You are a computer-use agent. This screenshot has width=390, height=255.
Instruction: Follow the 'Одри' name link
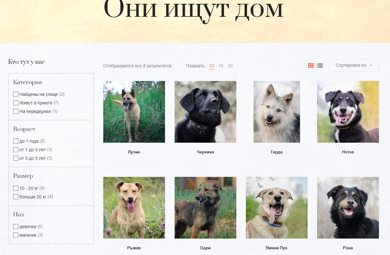point(205,248)
